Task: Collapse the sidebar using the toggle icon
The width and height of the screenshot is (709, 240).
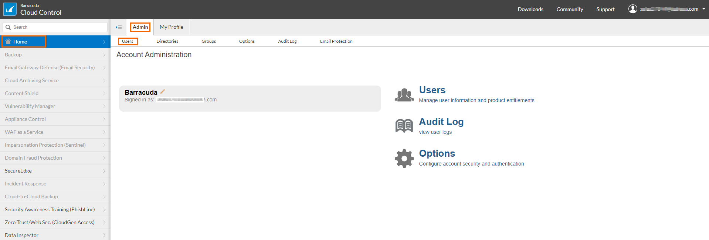Action: (119, 27)
